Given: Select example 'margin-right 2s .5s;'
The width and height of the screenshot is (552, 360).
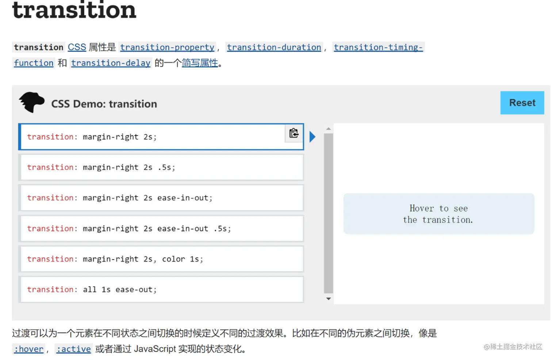Looking at the screenshot, I should click(161, 167).
